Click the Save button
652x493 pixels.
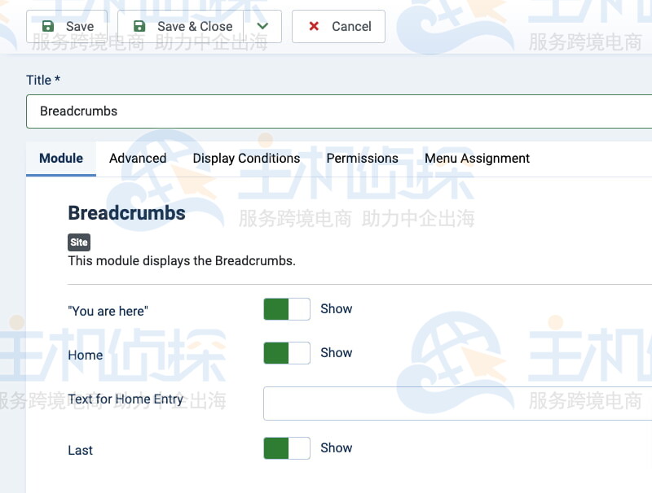click(67, 27)
